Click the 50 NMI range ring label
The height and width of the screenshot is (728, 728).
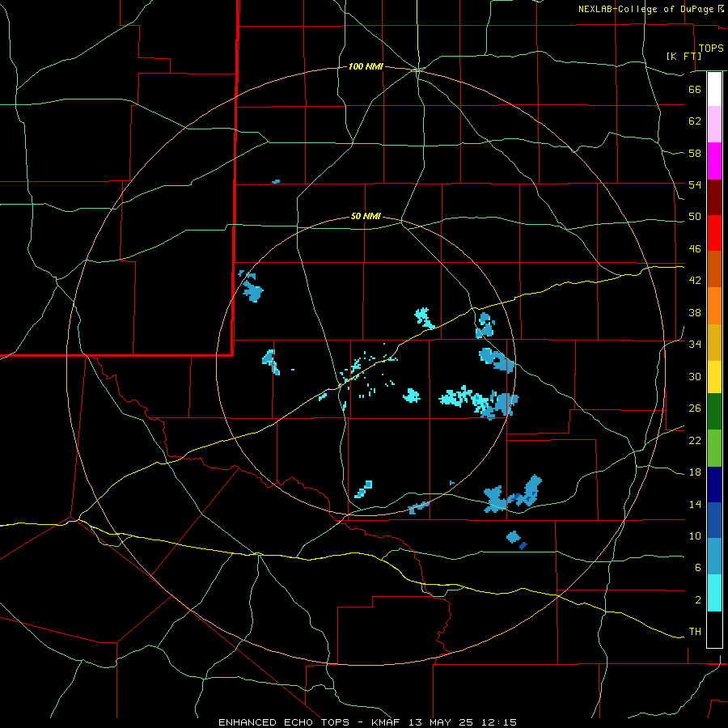[366, 216]
